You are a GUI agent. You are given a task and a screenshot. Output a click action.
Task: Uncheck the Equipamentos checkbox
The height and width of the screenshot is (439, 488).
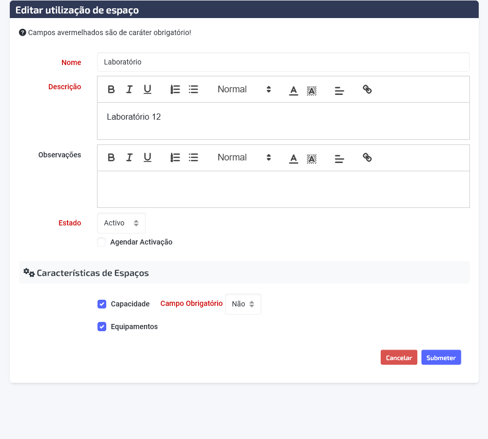click(x=102, y=327)
